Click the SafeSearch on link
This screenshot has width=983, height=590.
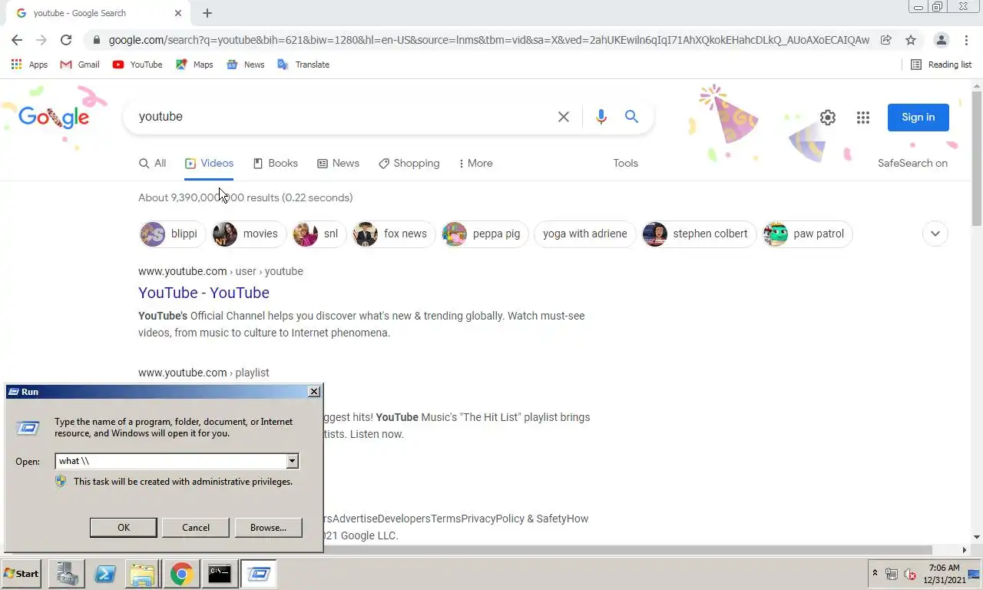912,163
